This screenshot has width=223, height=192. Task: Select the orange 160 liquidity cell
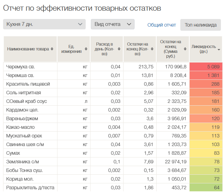(205, 110)
